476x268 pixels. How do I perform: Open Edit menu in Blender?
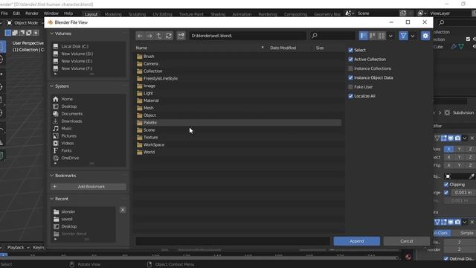point(16,13)
